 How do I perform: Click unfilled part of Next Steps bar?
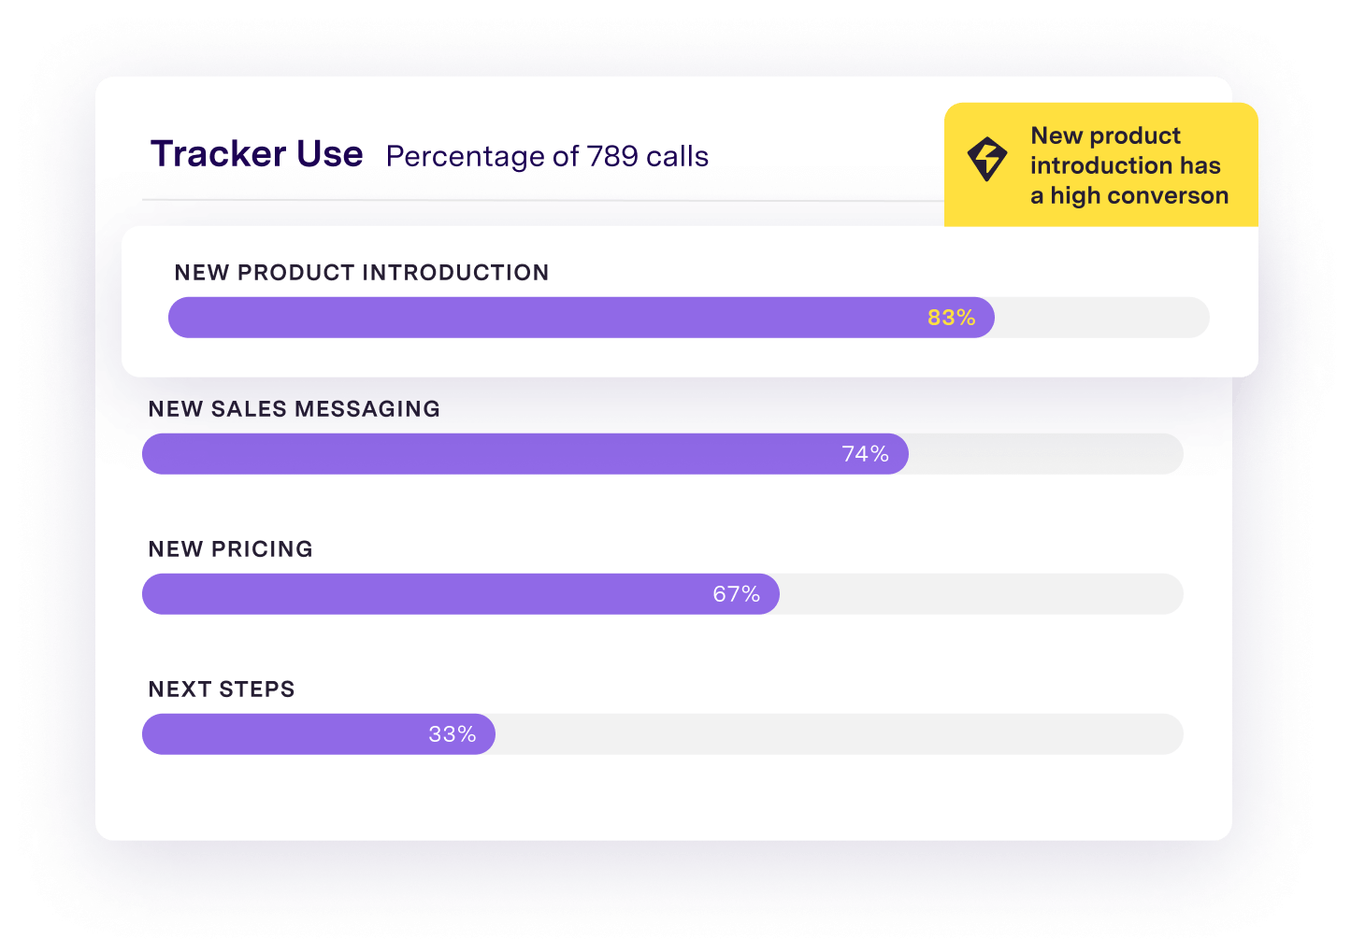tap(840, 734)
